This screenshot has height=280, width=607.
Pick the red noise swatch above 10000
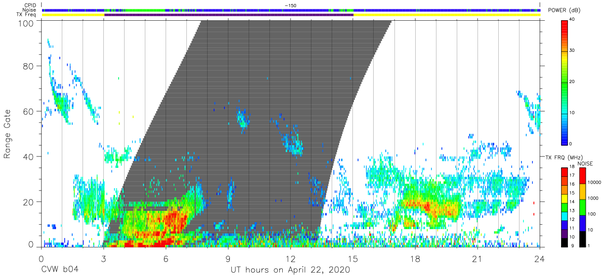(582, 175)
